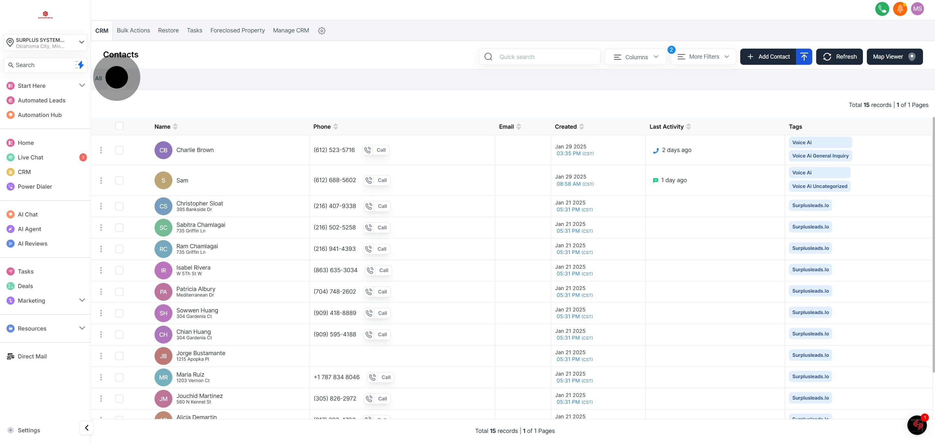Open the orange notifications bell
The image size is (935, 443).
pos(900,9)
